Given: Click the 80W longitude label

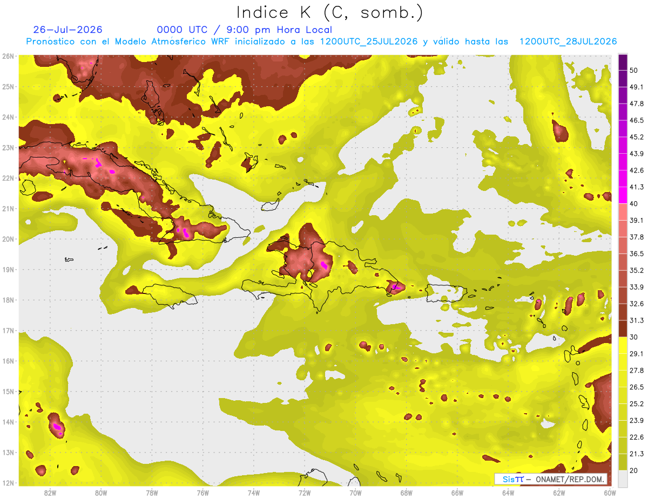Looking at the screenshot, I should click(x=101, y=492).
